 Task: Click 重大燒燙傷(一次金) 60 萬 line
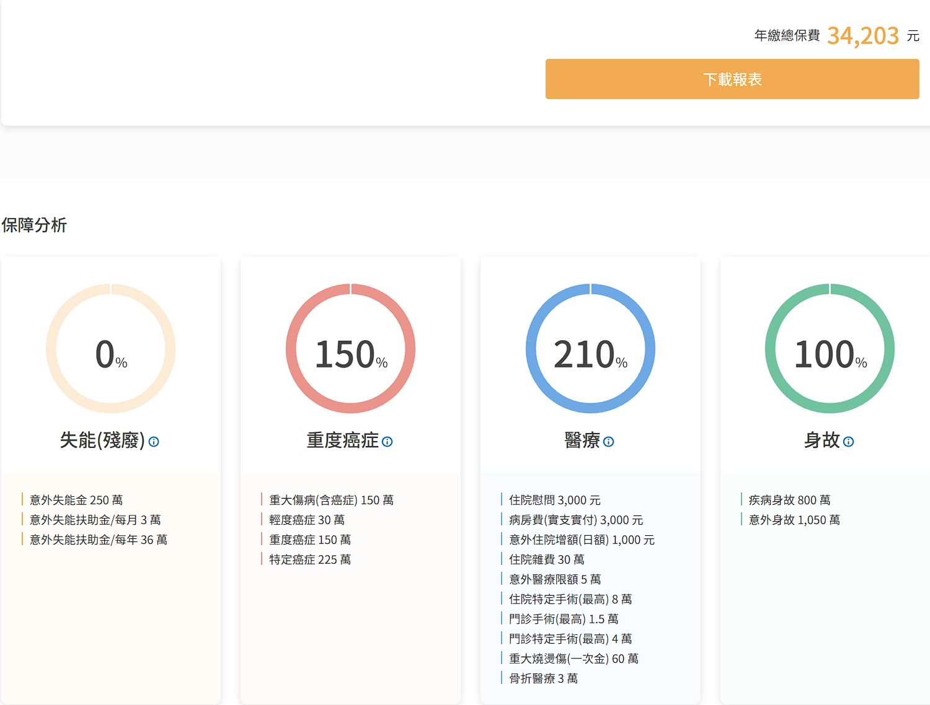[x=573, y=659]
